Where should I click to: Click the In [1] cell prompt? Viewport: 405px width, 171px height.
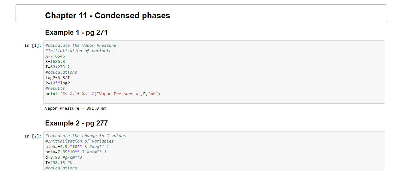[33, 46]
